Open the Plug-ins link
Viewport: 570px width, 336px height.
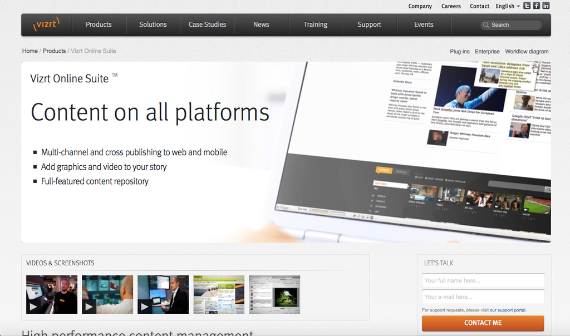[460, 52]
